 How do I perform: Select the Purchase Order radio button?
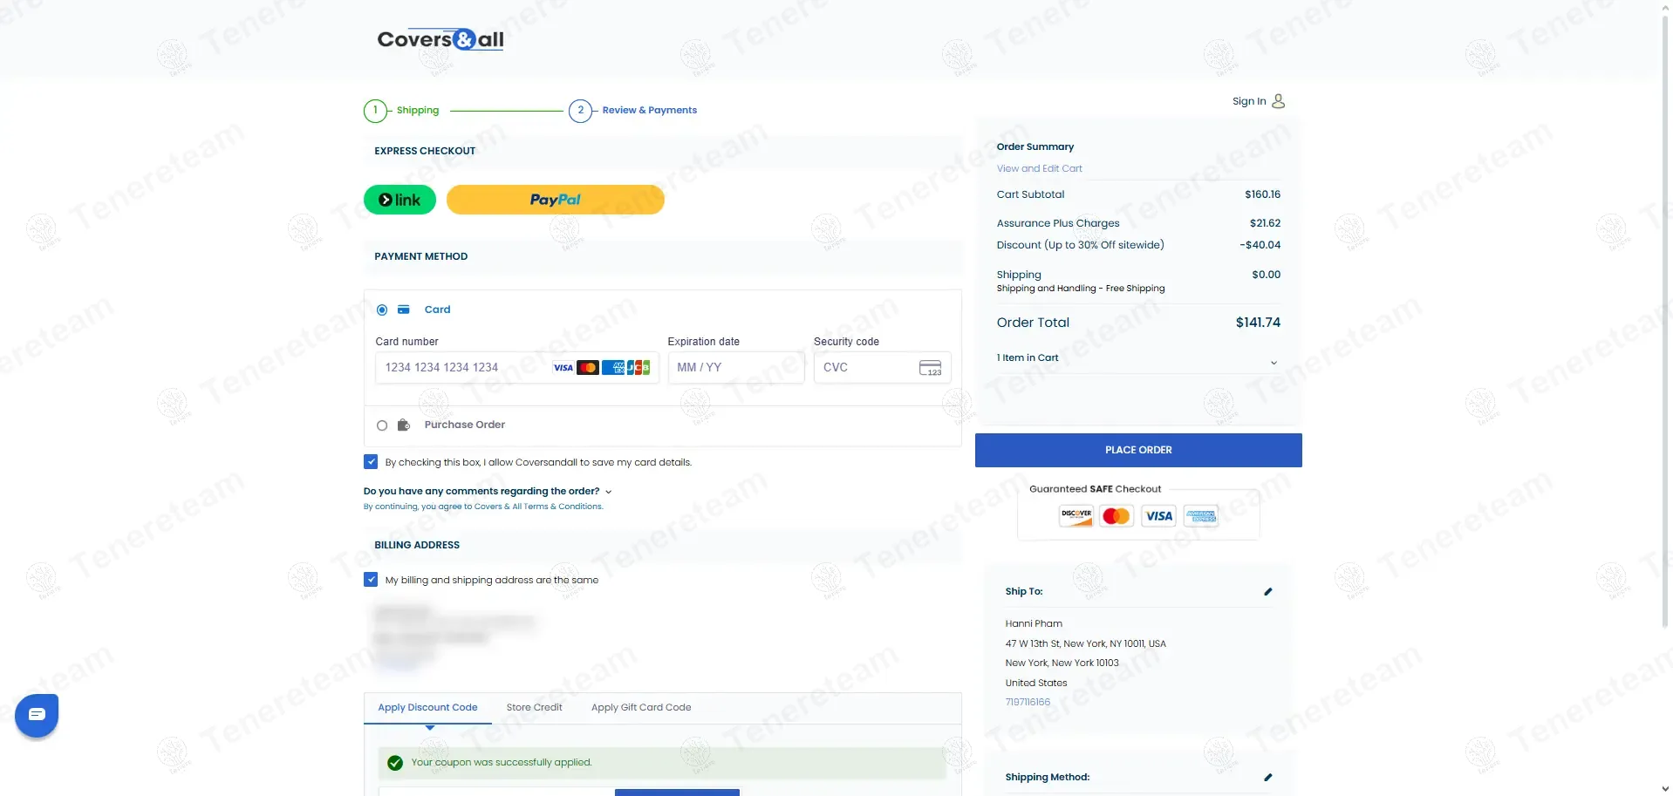[382, 426]
